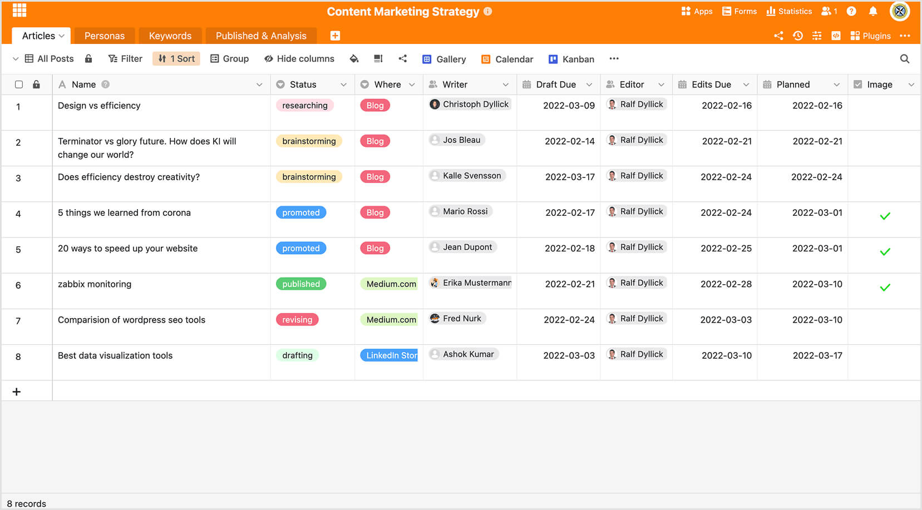Viewport: 922px width, 510px height.
Task: Toggle Image checkbox for zabbix monitoring row
Action: pyautogui.click(x=885, y=288)
